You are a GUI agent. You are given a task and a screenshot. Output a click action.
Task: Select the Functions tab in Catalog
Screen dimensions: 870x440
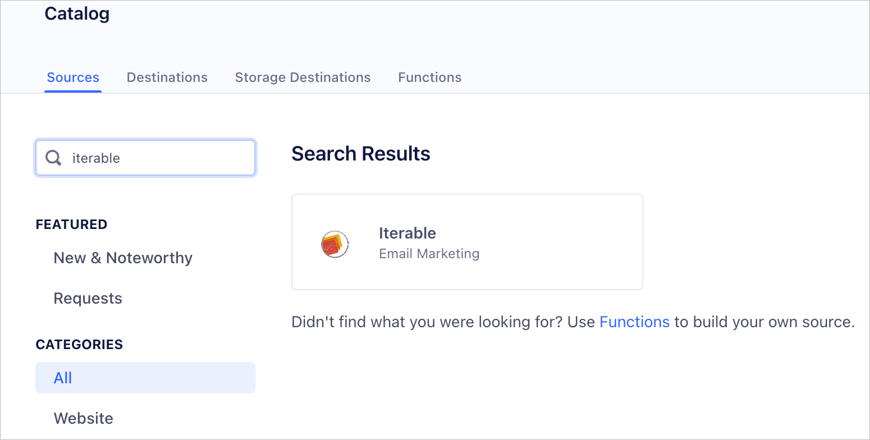pyautogui.click(x=430, y=77)
